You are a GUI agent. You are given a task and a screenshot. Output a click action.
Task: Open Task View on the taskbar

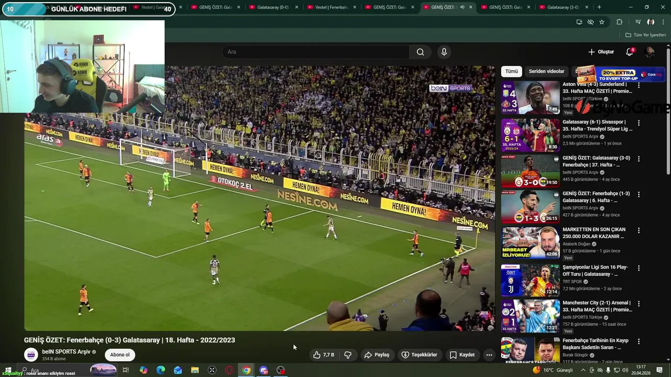click(126, 370)
